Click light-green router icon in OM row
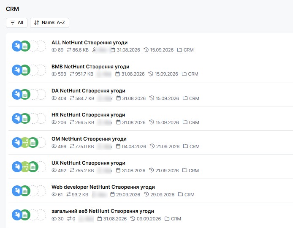 click(x=25, y=142)
